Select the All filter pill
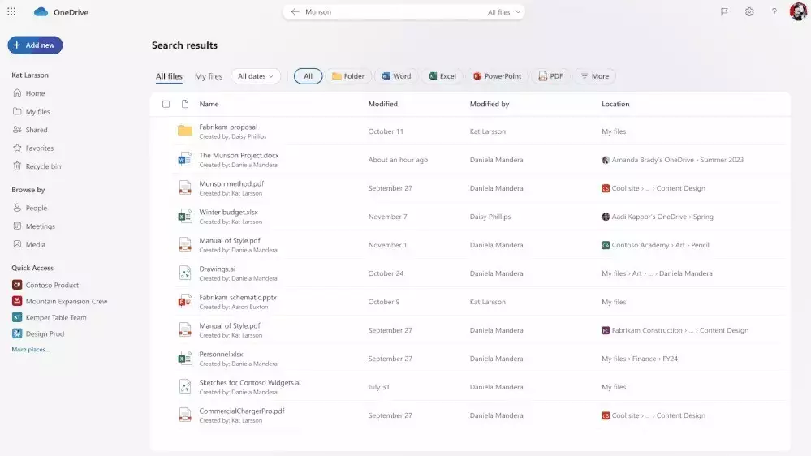Screen dimensions: 811x456 pos(308,76)
